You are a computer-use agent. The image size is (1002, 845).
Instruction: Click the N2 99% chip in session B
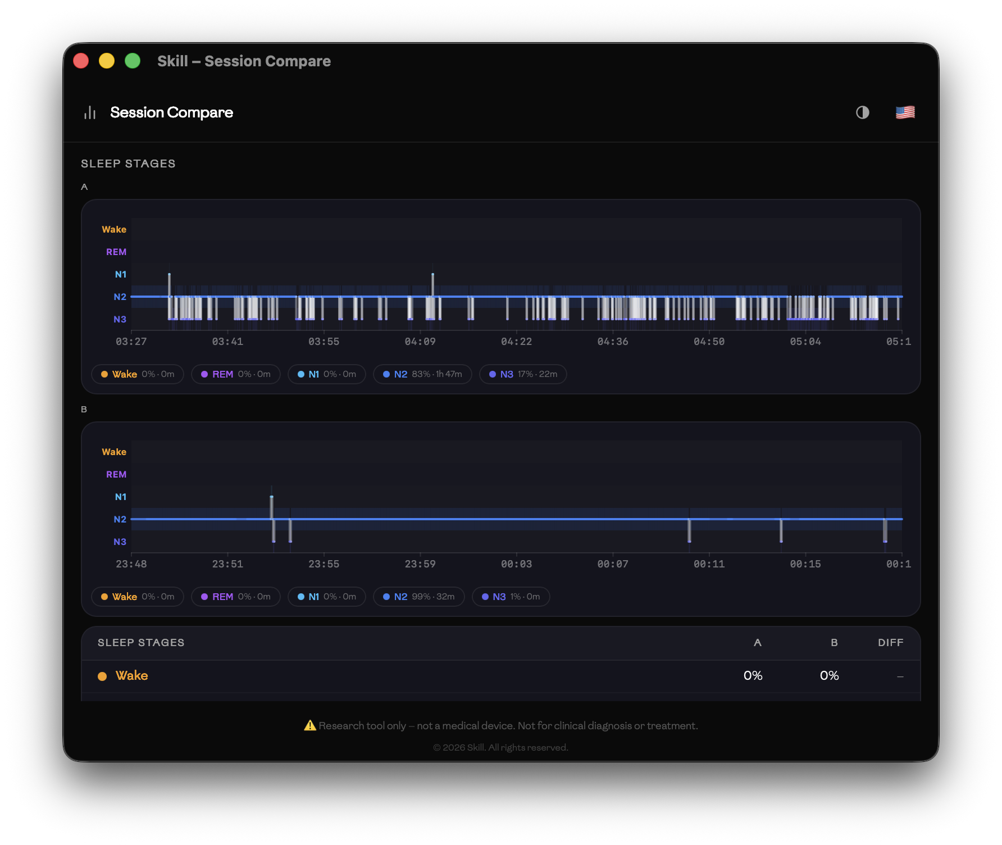418,597
